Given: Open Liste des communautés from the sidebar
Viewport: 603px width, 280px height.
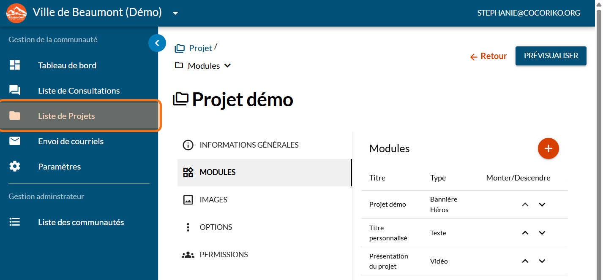Looking at the screenshot, I should 81,222.
